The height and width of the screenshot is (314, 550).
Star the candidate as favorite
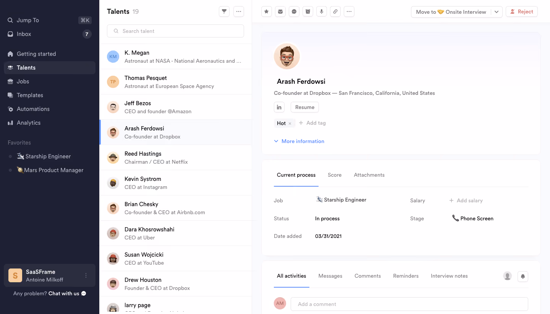click(x=267, y=11)
